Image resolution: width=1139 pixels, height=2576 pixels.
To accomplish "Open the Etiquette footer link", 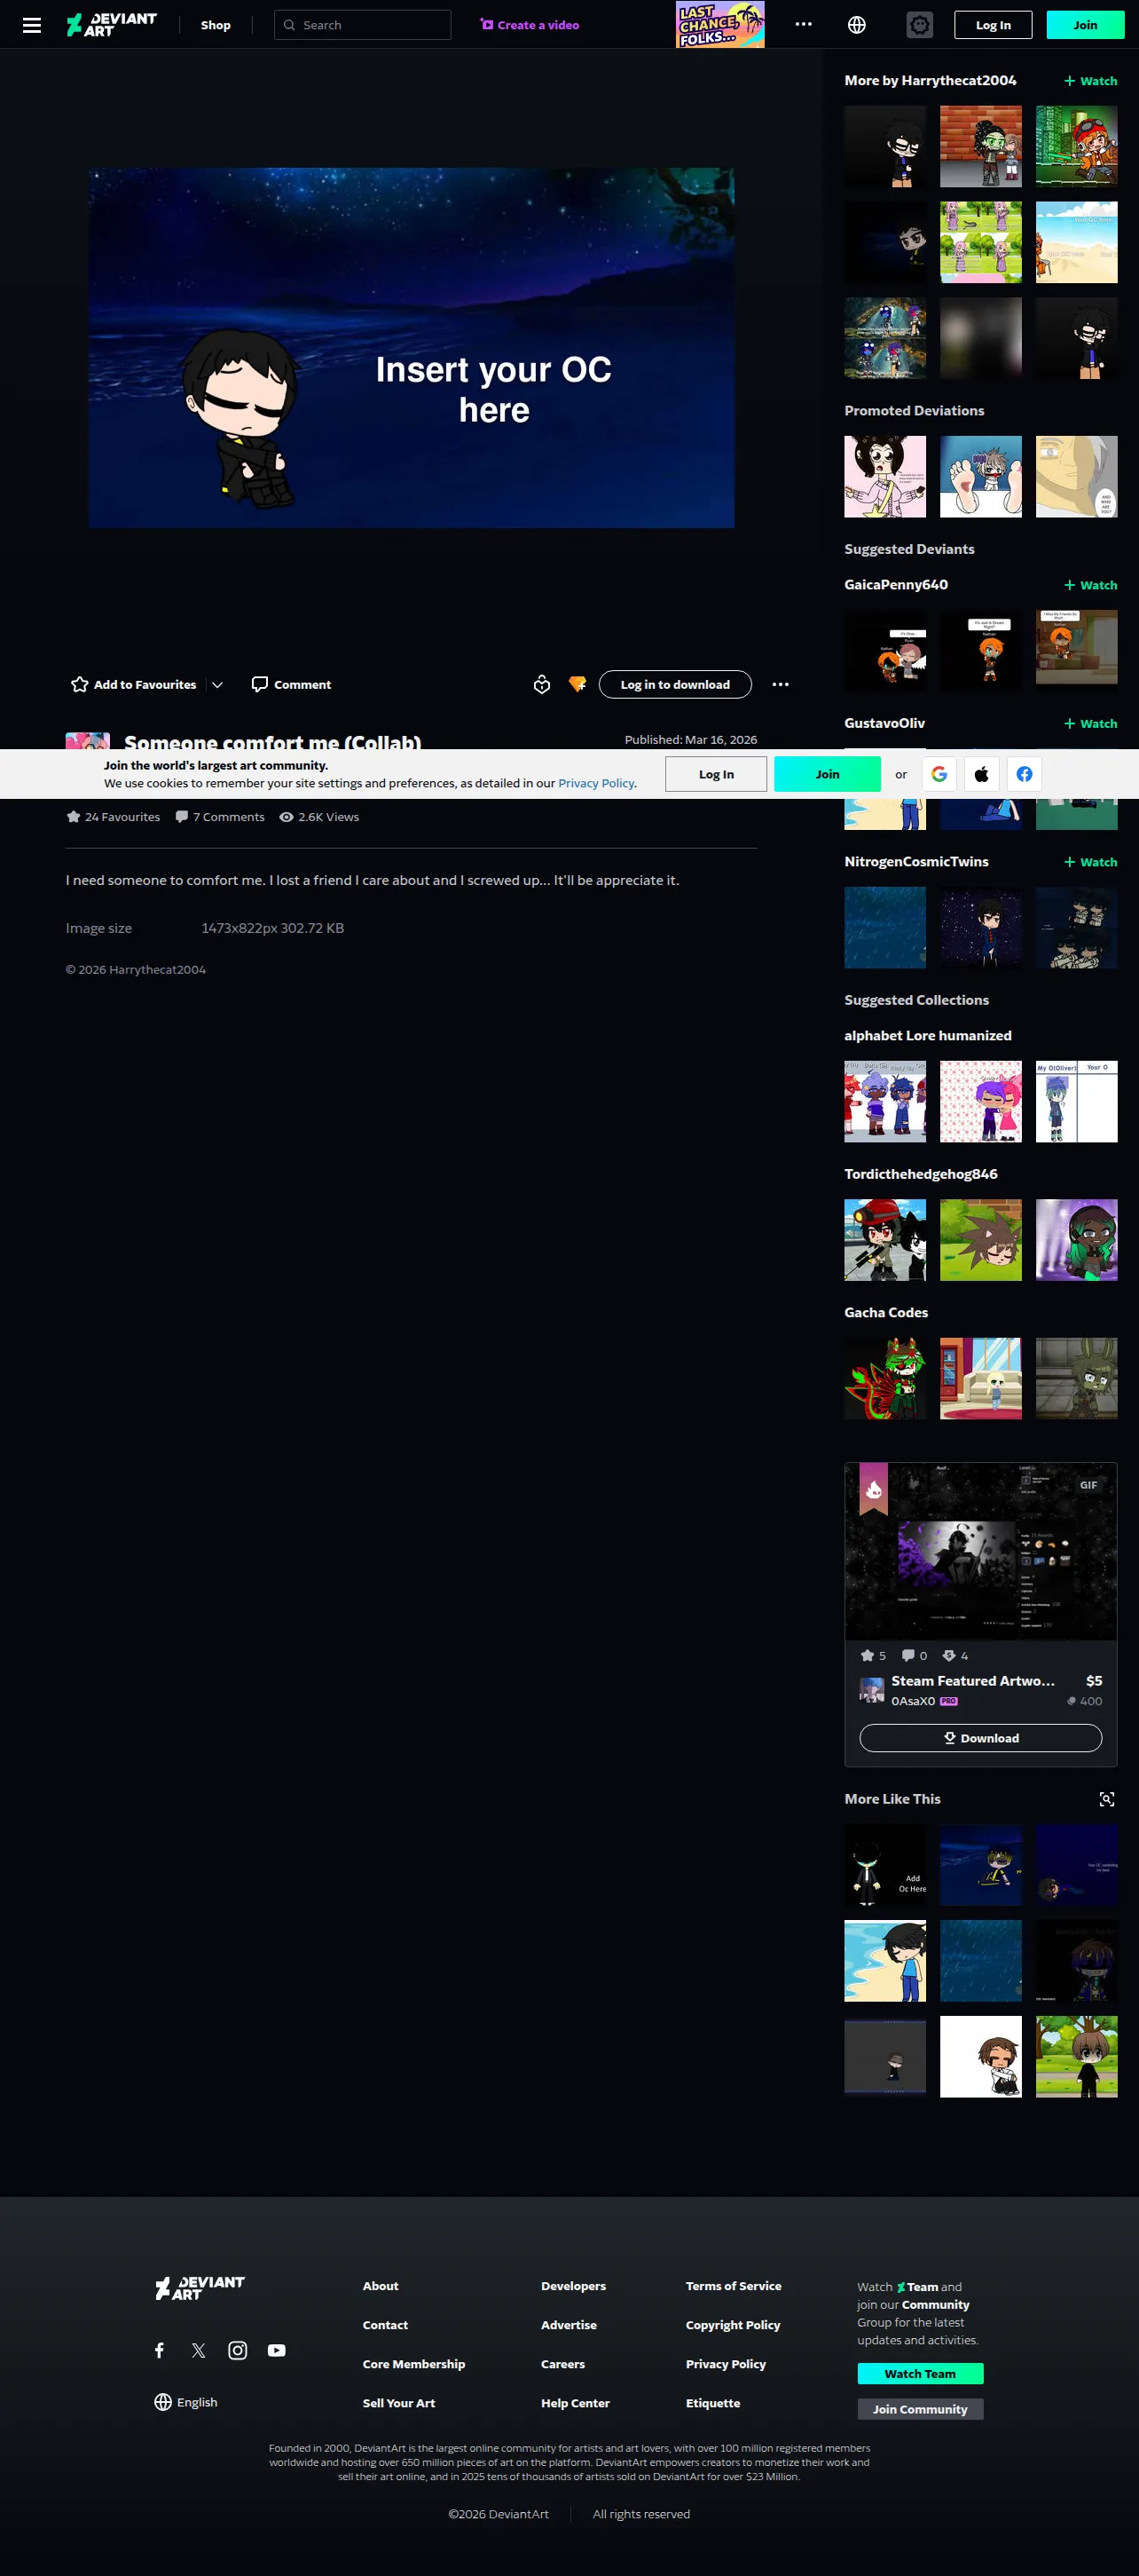I will point(713,2403).
